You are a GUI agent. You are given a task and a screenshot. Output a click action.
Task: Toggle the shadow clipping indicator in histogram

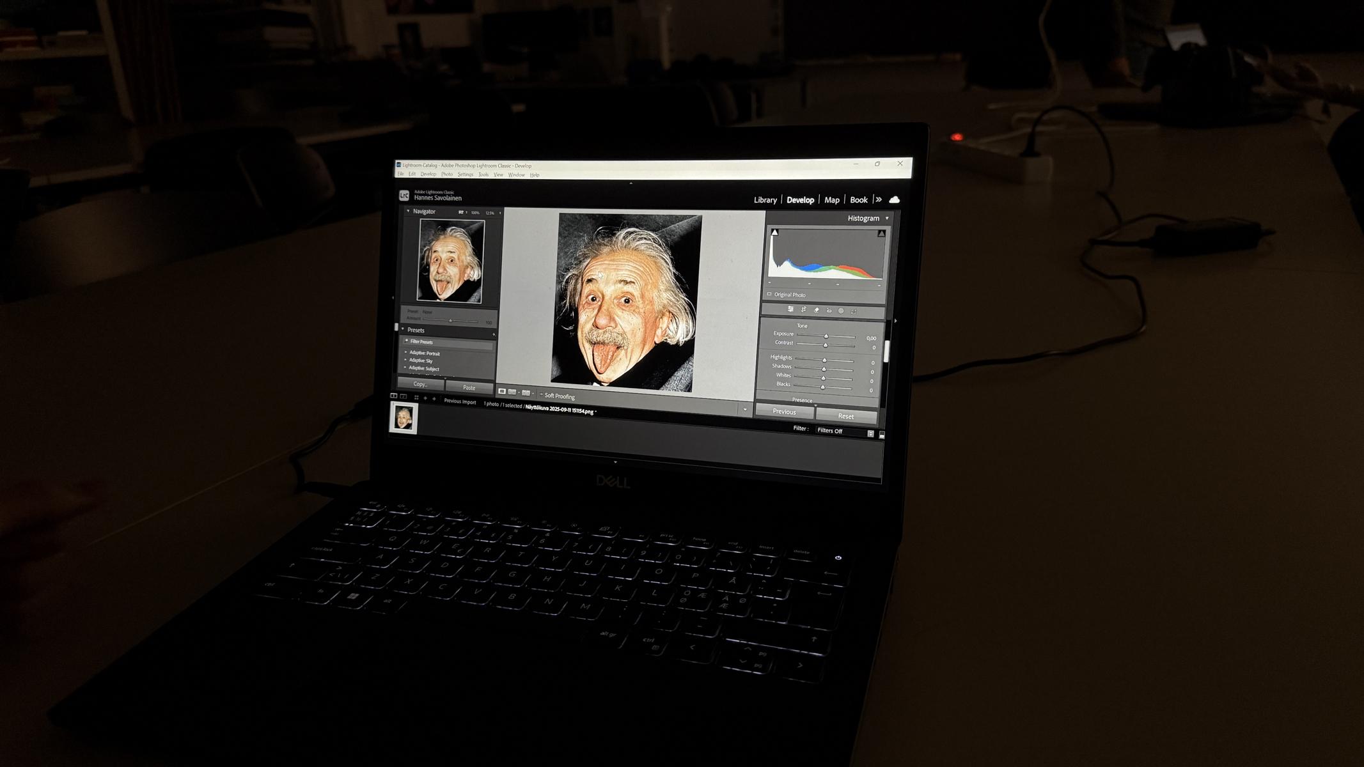pyautogui.click(x=774, y=233)
